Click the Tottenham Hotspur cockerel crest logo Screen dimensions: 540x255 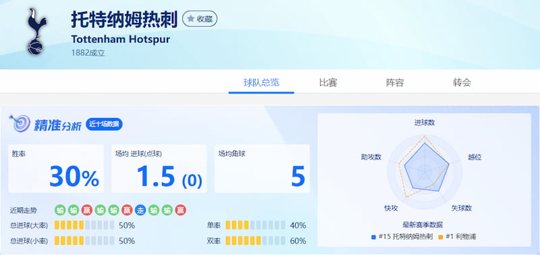coord(36,32)
